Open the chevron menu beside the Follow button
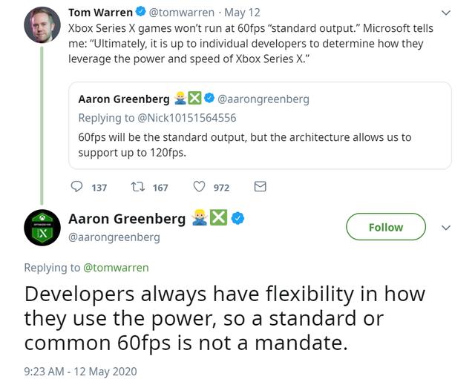This screenshot has height=379, width=475. point(446,228)
